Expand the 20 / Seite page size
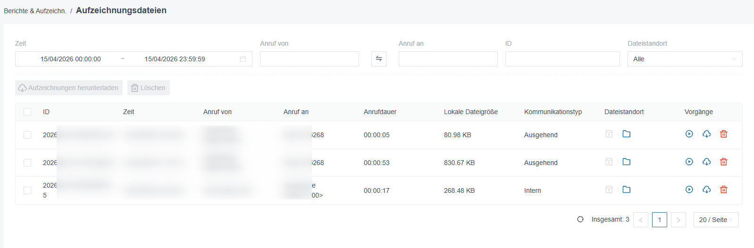This screenshot has height=248, width=754. (716, 220)
